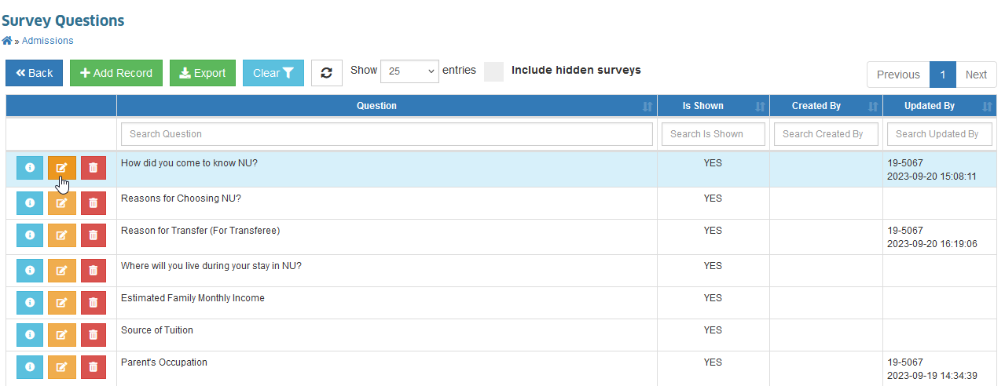Edit 'Where will you live' question
The image size is (1005, 386).
(62, 271)
